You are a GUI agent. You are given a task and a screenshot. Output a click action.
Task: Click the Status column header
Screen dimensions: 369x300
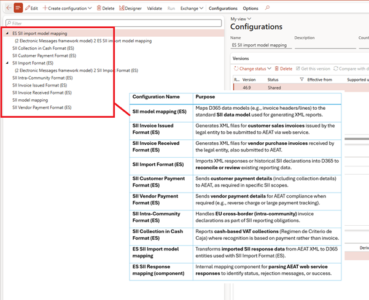pyautogui.click(x=273, y=80)
